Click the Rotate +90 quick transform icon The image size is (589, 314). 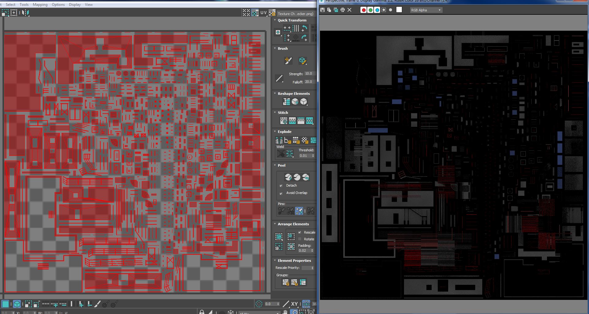[x=304, y=29]
